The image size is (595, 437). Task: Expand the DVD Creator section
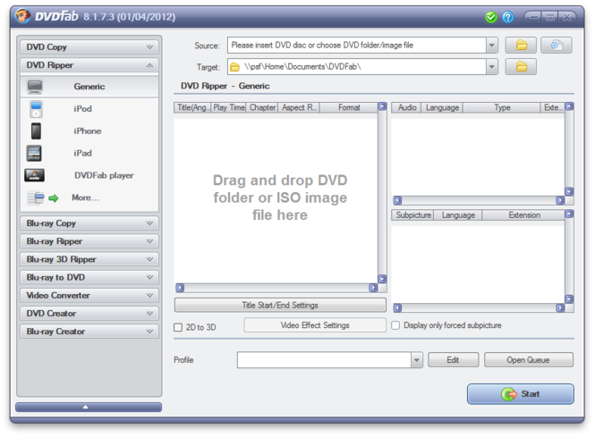(89, 314)
